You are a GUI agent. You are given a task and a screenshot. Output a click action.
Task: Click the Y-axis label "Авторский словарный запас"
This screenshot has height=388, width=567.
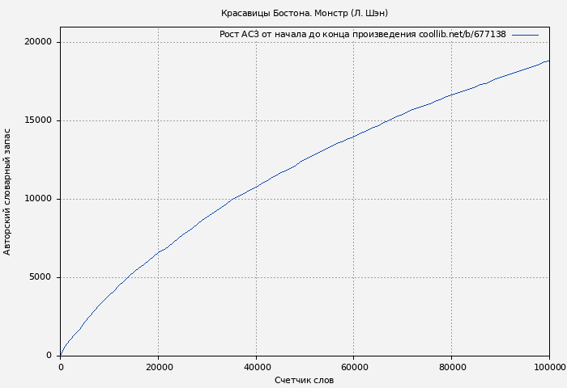8,192
